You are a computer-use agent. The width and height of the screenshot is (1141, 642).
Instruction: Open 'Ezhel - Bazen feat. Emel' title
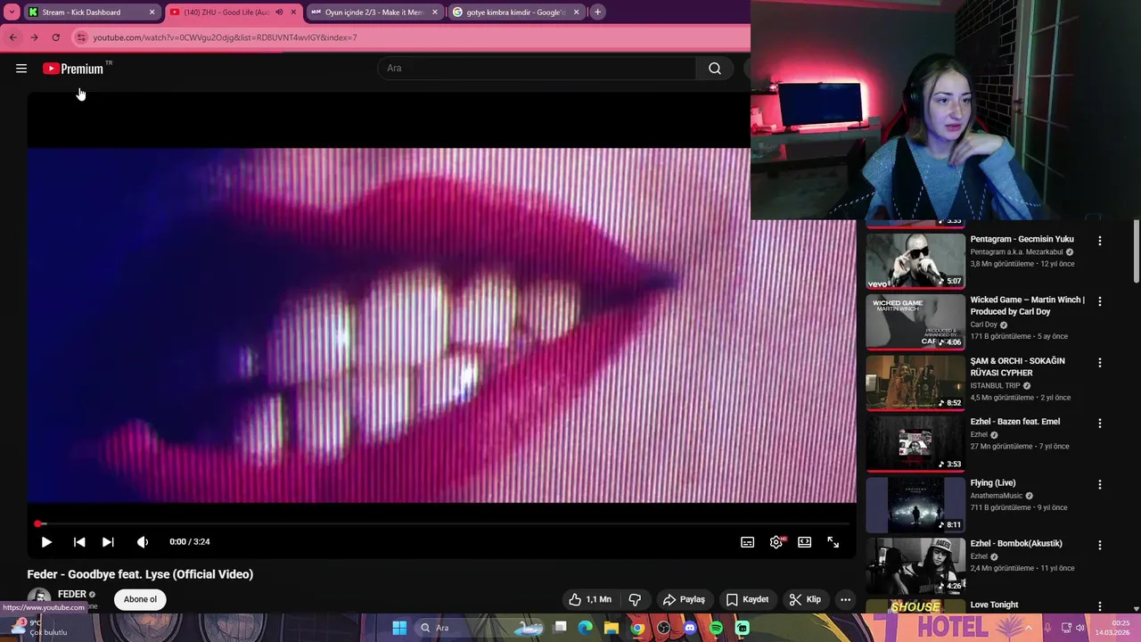[x=1014, y=421]
